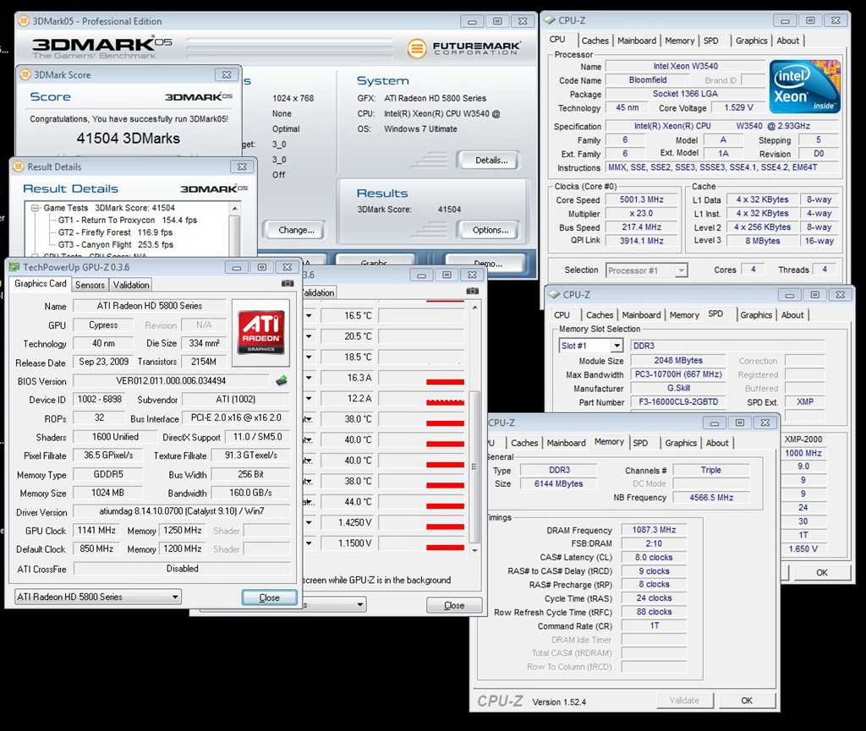The image size is (866, 731).
Task: Click the 3DMark Score dialog title icon
Action: pos(25,74)
